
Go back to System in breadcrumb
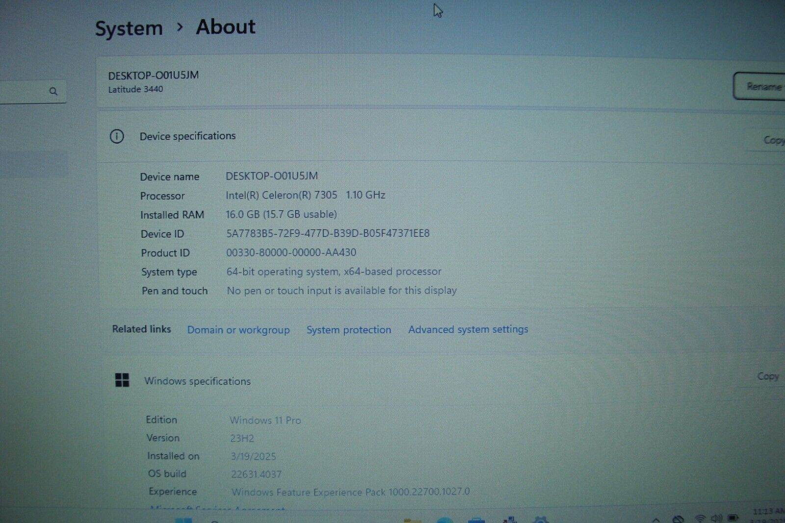point(129,28)
